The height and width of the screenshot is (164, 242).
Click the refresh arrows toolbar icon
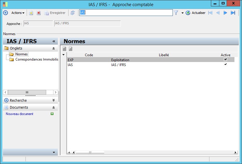click(73, 13)
